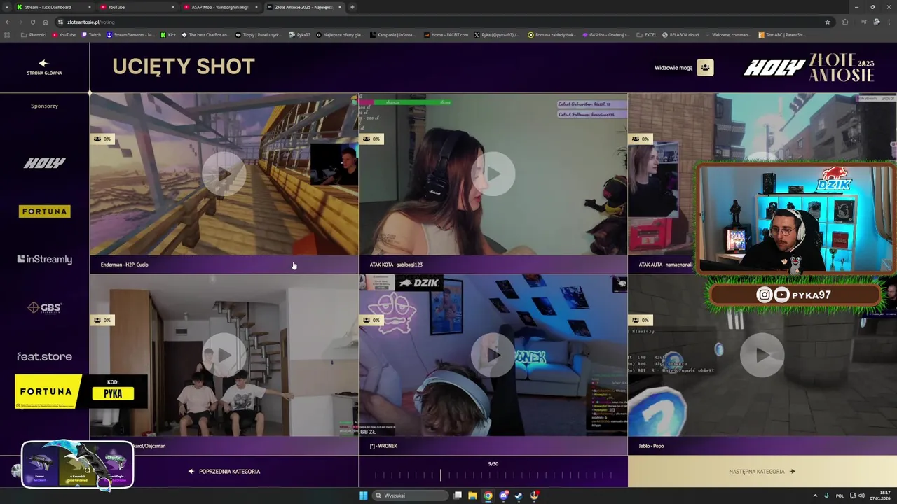Open the POL language switcher

[x=840, y=496]
